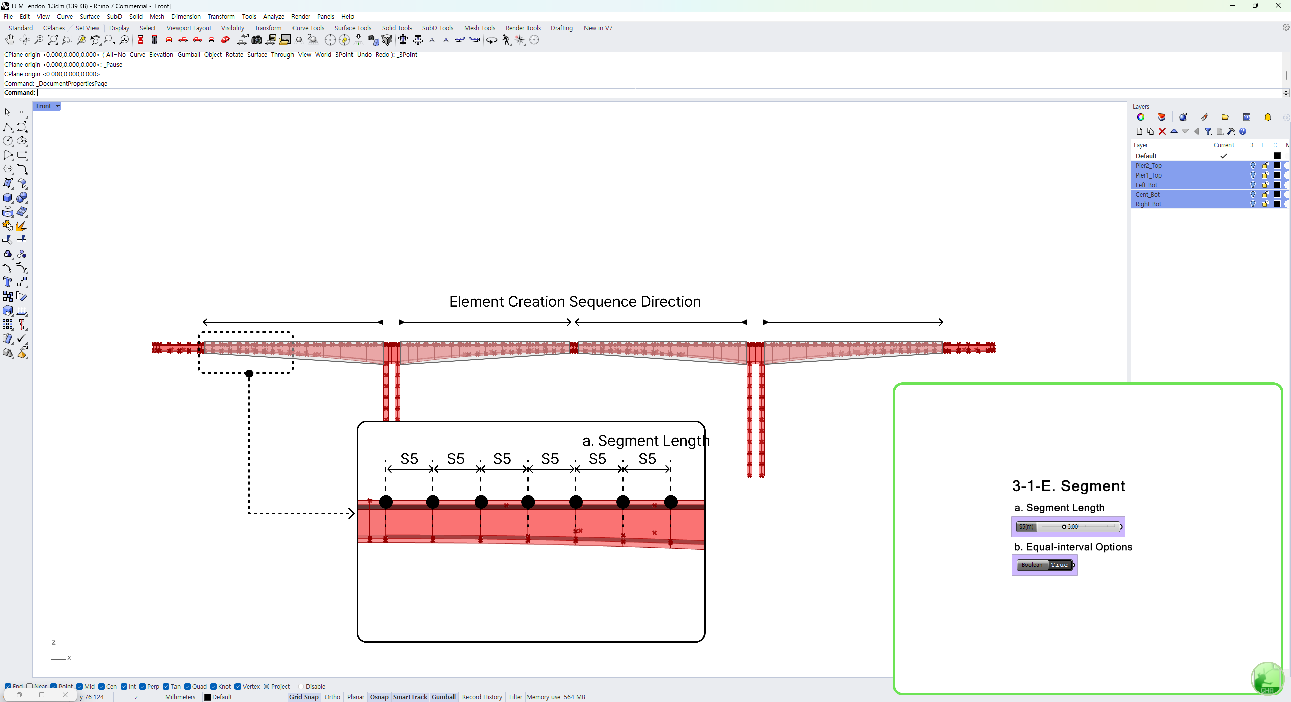Open Notifications bell panel tab
1291x702 pixels.
(1268, 117)
